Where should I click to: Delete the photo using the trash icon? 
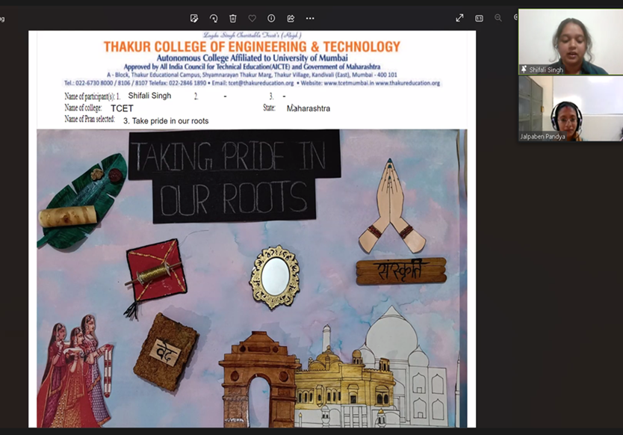pyautogui.click(x=233, y=18)
